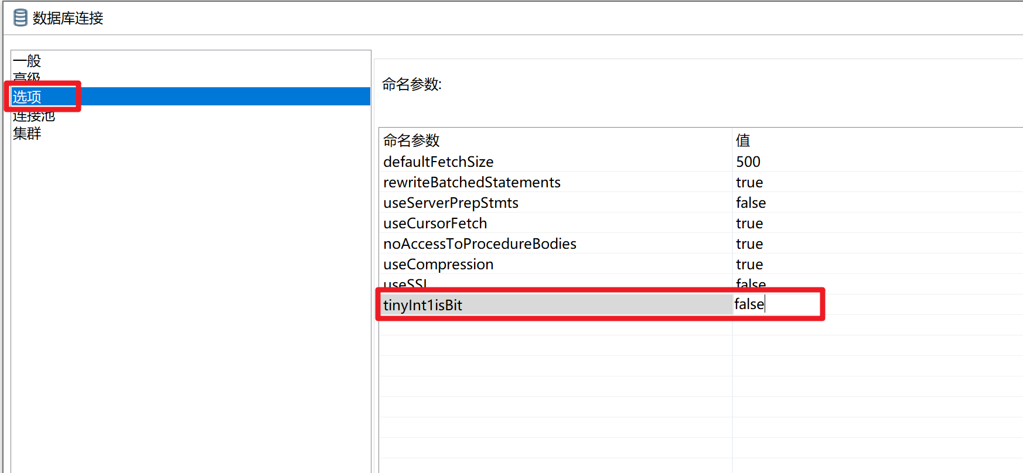The image size is (1023, 473).
Task: Click the 值 column header
Action: 742,140
